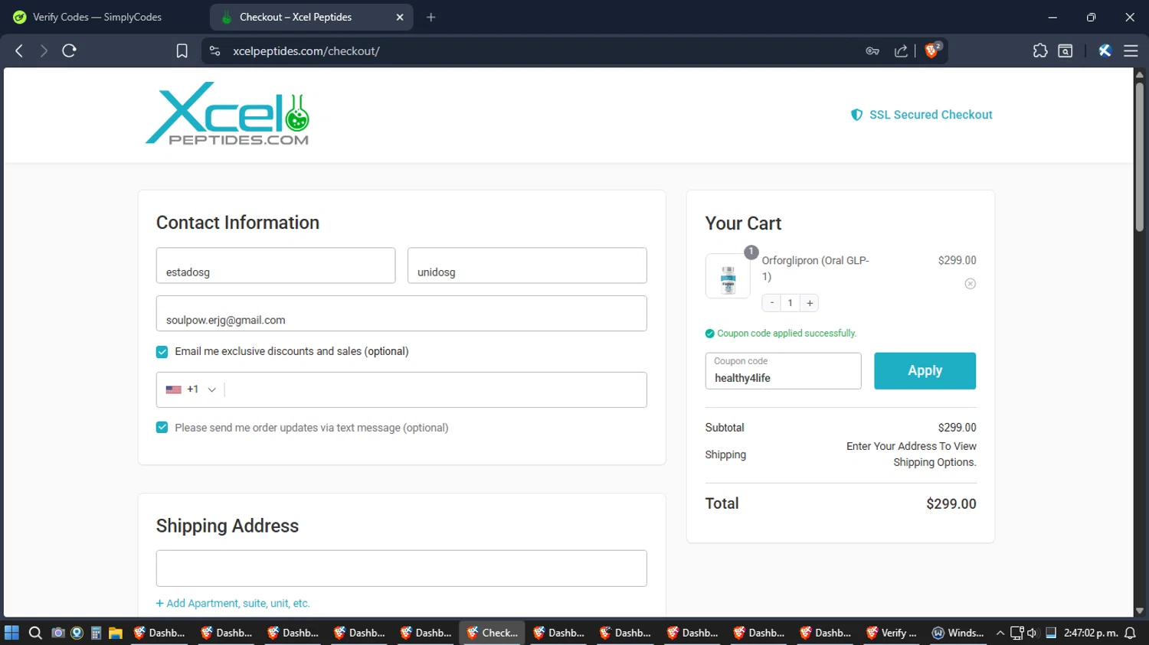This screenshot has height=645, width=1149.
Task: Open a new browser tab
Action: click(431, 17)
